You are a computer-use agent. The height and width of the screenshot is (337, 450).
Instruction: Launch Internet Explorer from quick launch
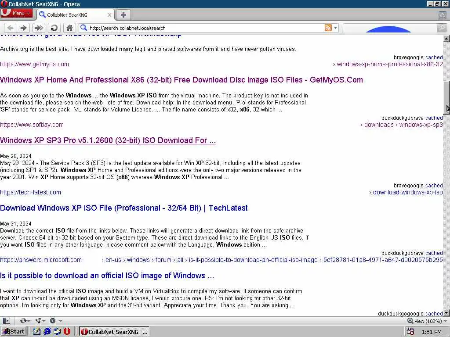point(47,332)
